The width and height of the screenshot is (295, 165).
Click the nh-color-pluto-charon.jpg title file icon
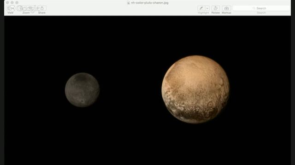tap(128, 3)
